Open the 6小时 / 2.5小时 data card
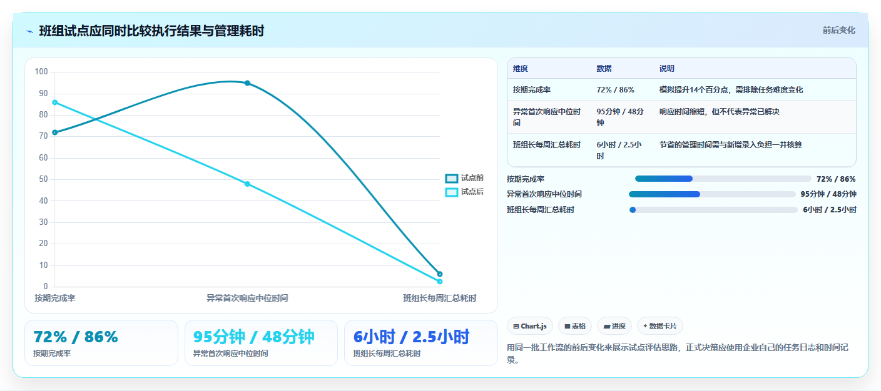881x391 pixels. 421,343
